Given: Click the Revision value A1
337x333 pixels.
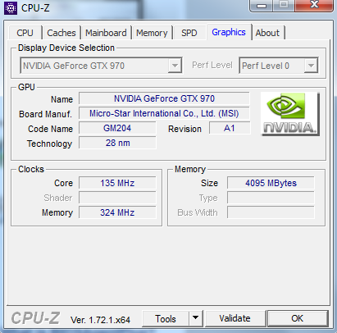Looking at the screenshot, I should click(x=230, y=128).
